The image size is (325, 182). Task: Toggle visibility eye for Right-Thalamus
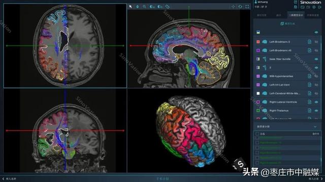(316, 111)
